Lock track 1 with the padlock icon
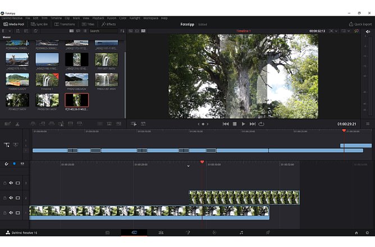 (x=5, y=213)
